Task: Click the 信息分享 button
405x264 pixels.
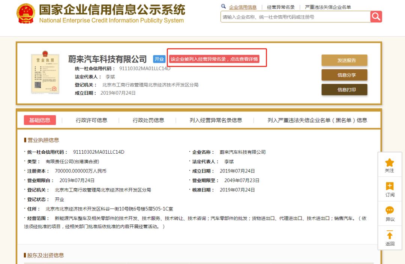Action: (x=344, y=75)
